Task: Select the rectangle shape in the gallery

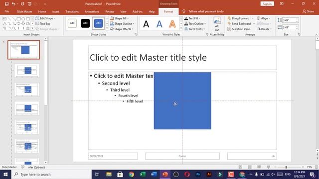Action: 19,19
